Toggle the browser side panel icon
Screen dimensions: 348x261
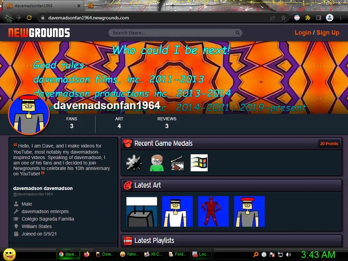[x=319, y=18]
